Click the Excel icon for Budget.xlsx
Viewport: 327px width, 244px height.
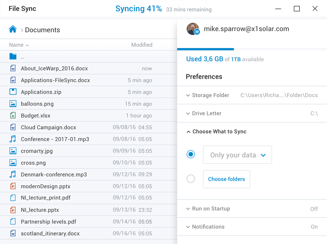pos(13,116)
